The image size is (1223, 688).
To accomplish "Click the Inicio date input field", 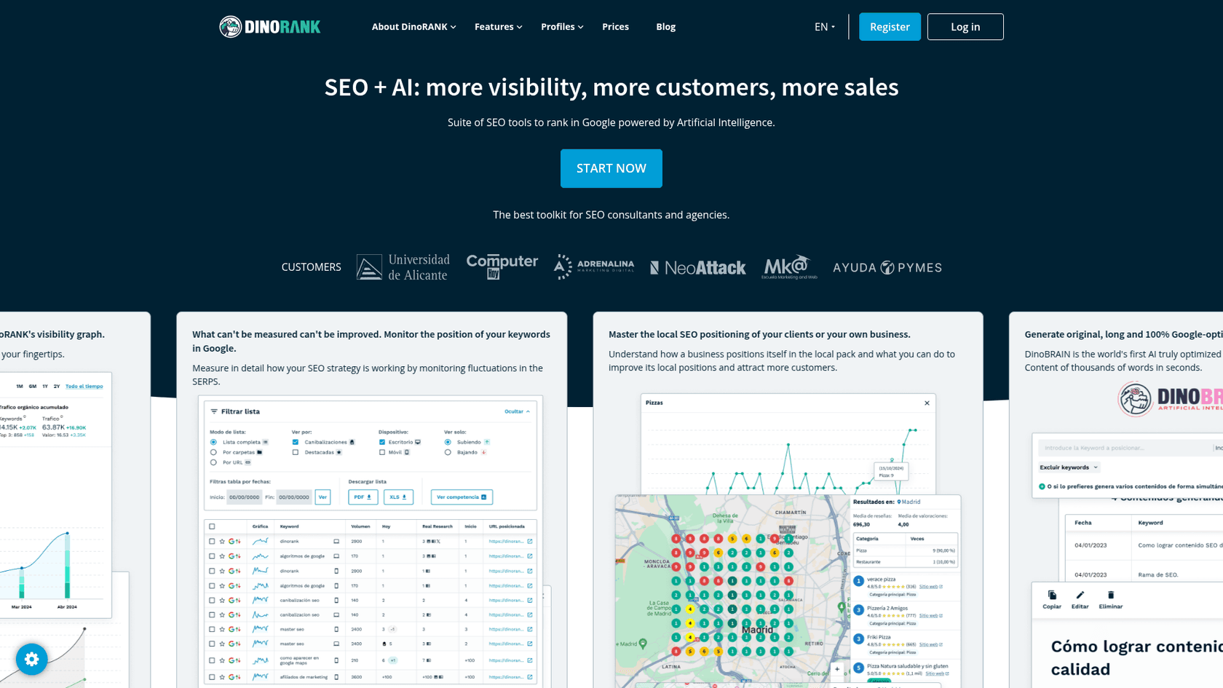I will point(243,497).
